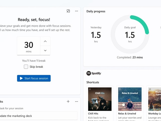Select the marketing deck task
The width and height of the screenshot is (161, 121).
coord(38,116)
